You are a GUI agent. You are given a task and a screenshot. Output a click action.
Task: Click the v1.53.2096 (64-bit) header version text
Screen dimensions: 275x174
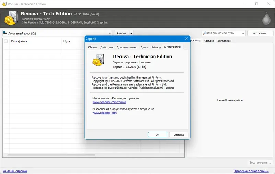coord(87,14)
